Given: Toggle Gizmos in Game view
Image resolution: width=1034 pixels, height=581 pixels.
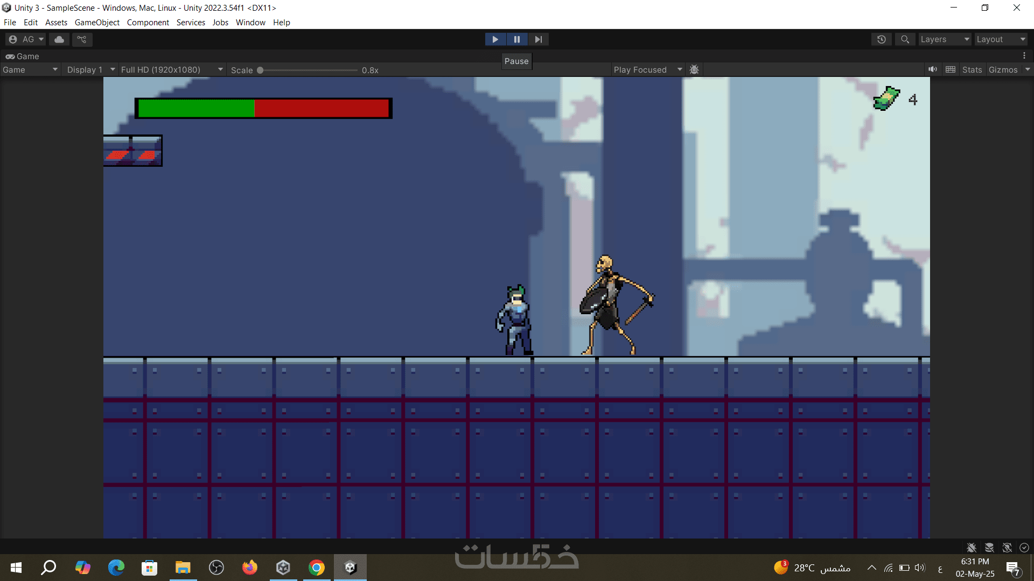Looking at the screenshot, I should (x=1003, y=70).
